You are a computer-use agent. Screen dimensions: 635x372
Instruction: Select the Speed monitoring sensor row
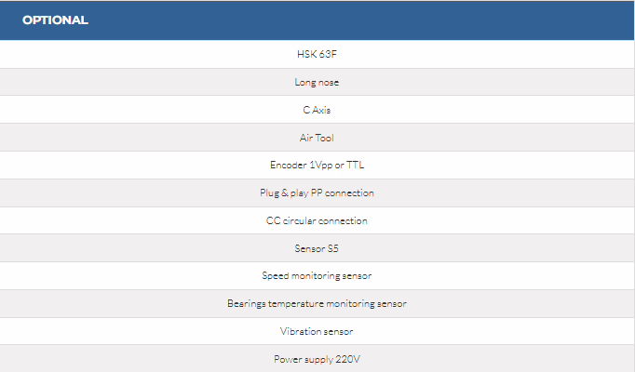pos(317,276)
